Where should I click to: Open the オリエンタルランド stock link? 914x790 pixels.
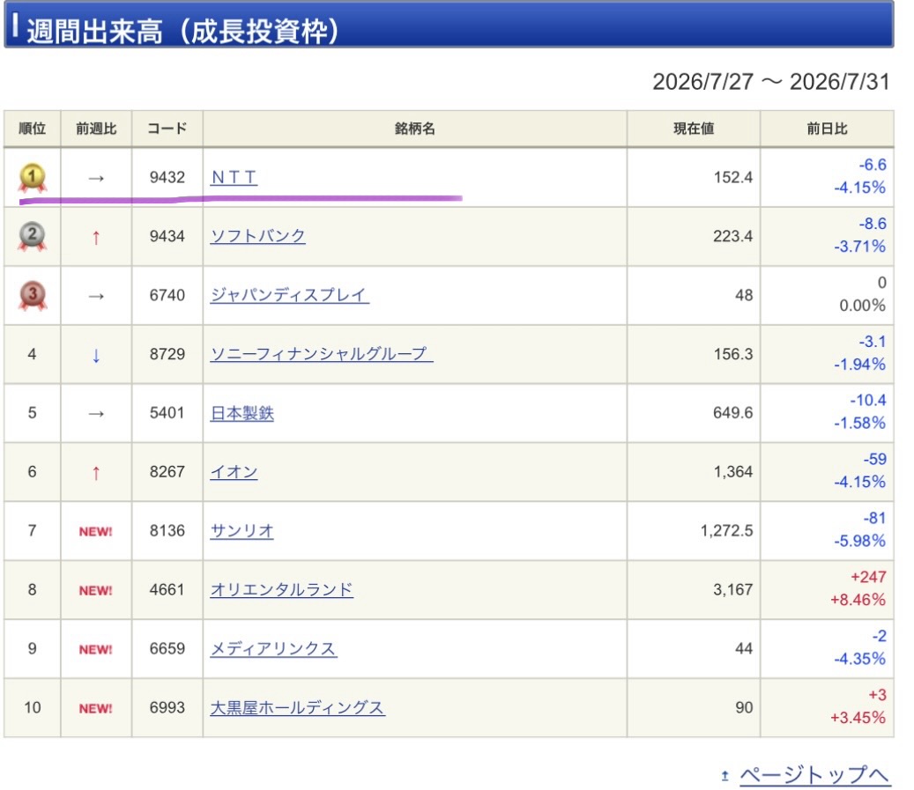tap(281, 589)
